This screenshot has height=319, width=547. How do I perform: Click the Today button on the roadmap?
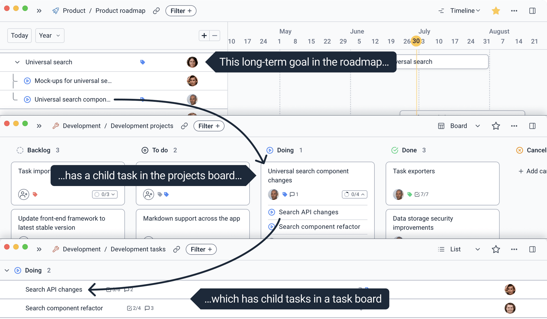pos(19,36)
